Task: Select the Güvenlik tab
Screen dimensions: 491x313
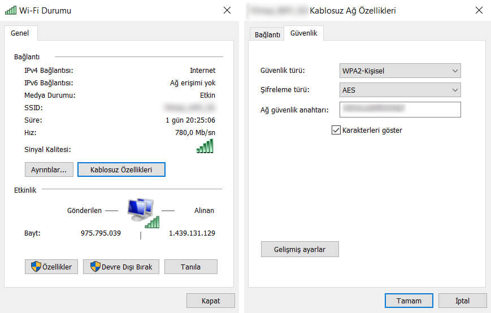Action: pyautogui.click(x=303, y=34)
